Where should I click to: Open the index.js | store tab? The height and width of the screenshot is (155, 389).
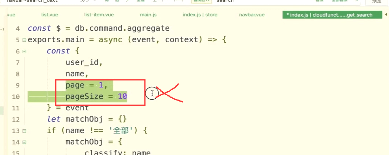pyautogui.click(x=200, y=15)
